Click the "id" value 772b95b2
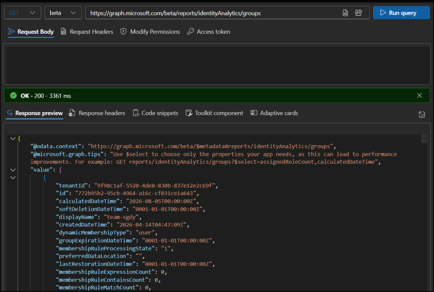The image size is (434, 292). (135, 193)
